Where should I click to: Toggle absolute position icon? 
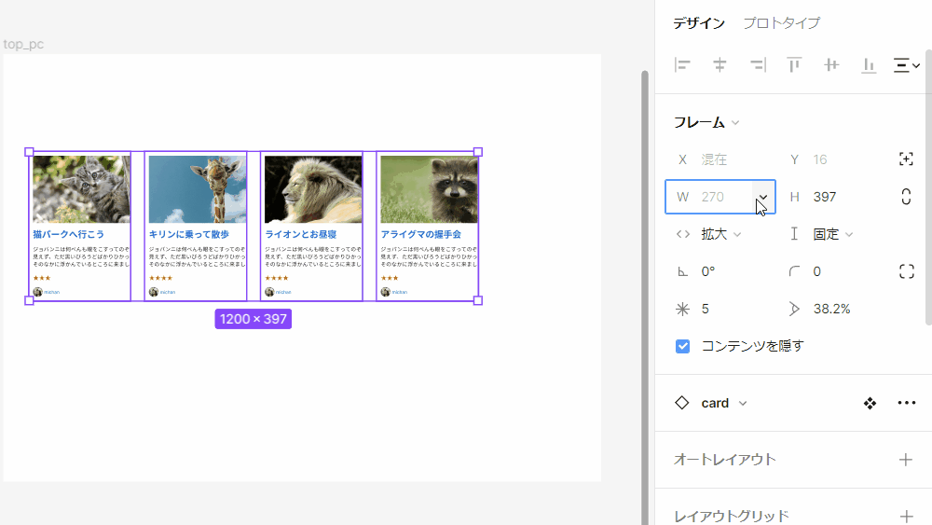(x=906, y=159)
